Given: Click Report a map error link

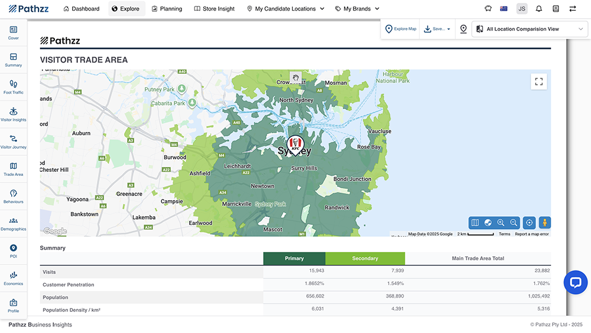Looking at the screenshot, I should 531,234.
